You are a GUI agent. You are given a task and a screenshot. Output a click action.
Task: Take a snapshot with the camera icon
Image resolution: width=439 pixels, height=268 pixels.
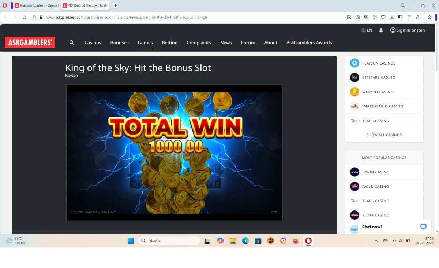[357, 17]
